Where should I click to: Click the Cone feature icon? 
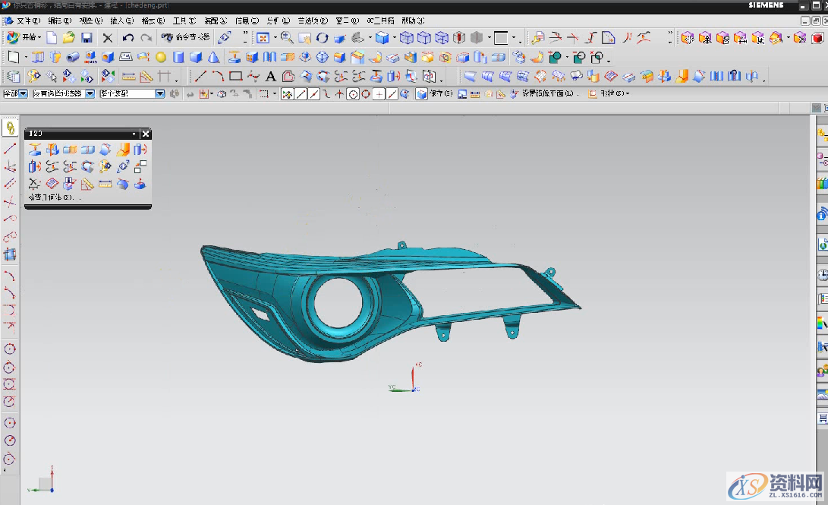(213, 57)
